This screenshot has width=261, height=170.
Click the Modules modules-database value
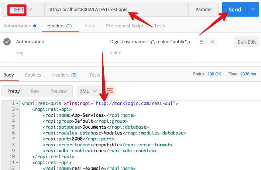113,133
